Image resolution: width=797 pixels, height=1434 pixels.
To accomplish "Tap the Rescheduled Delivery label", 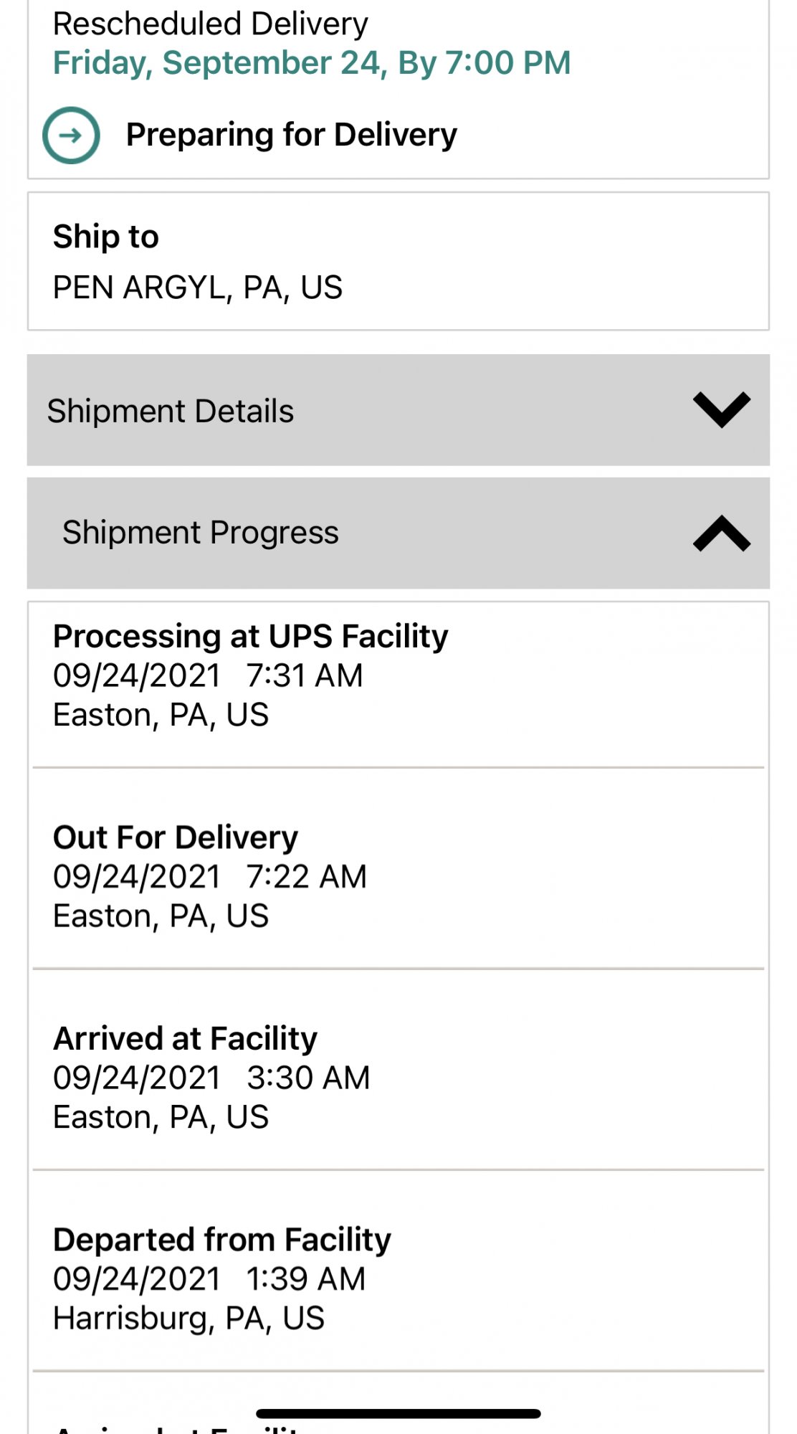I will pos(210,24).
